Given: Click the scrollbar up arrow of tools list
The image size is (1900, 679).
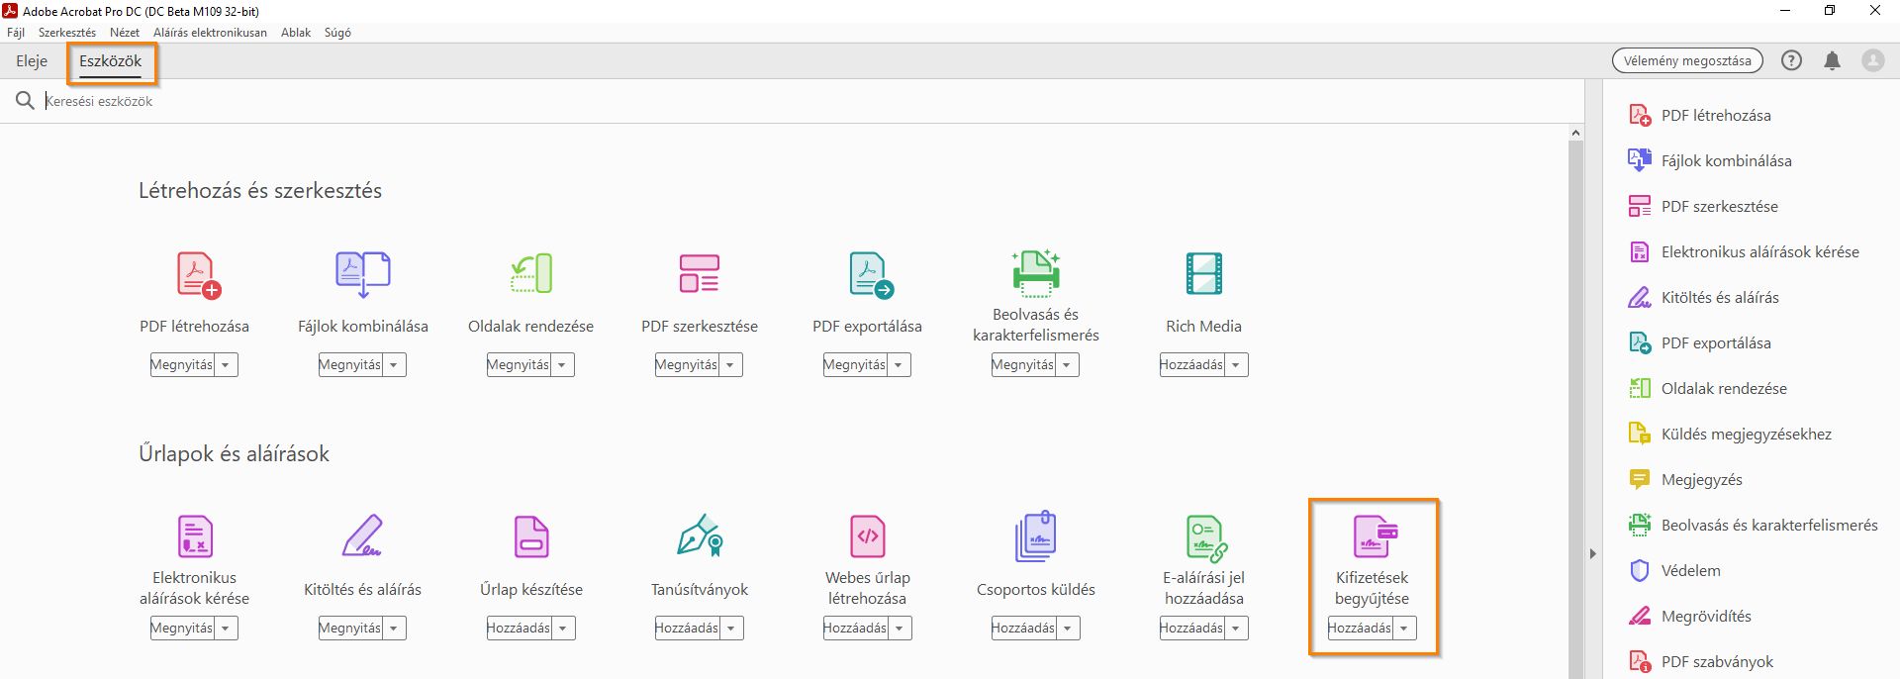Looking at the screenshot, I should [x=1575, y=133].
